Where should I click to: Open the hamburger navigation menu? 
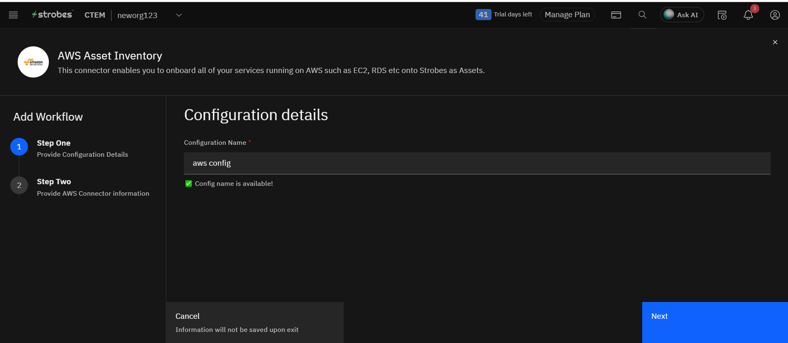click(13, 15)
